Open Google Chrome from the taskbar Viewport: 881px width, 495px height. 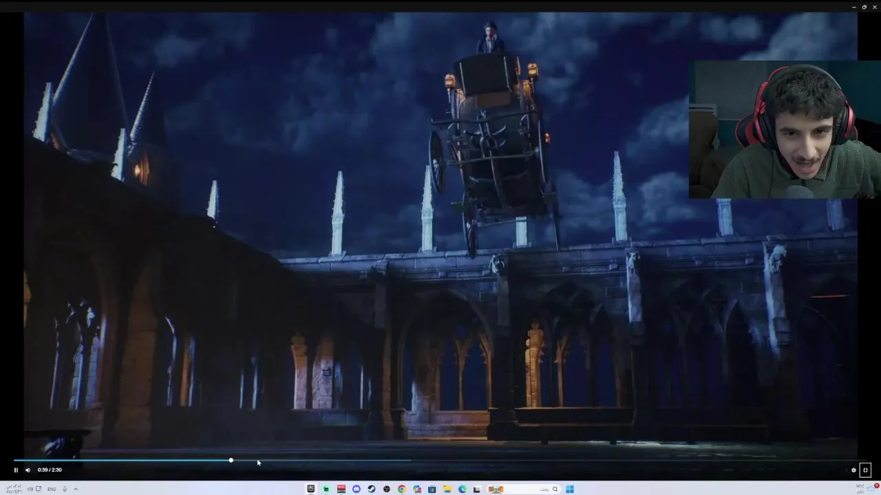click(402, 489)
